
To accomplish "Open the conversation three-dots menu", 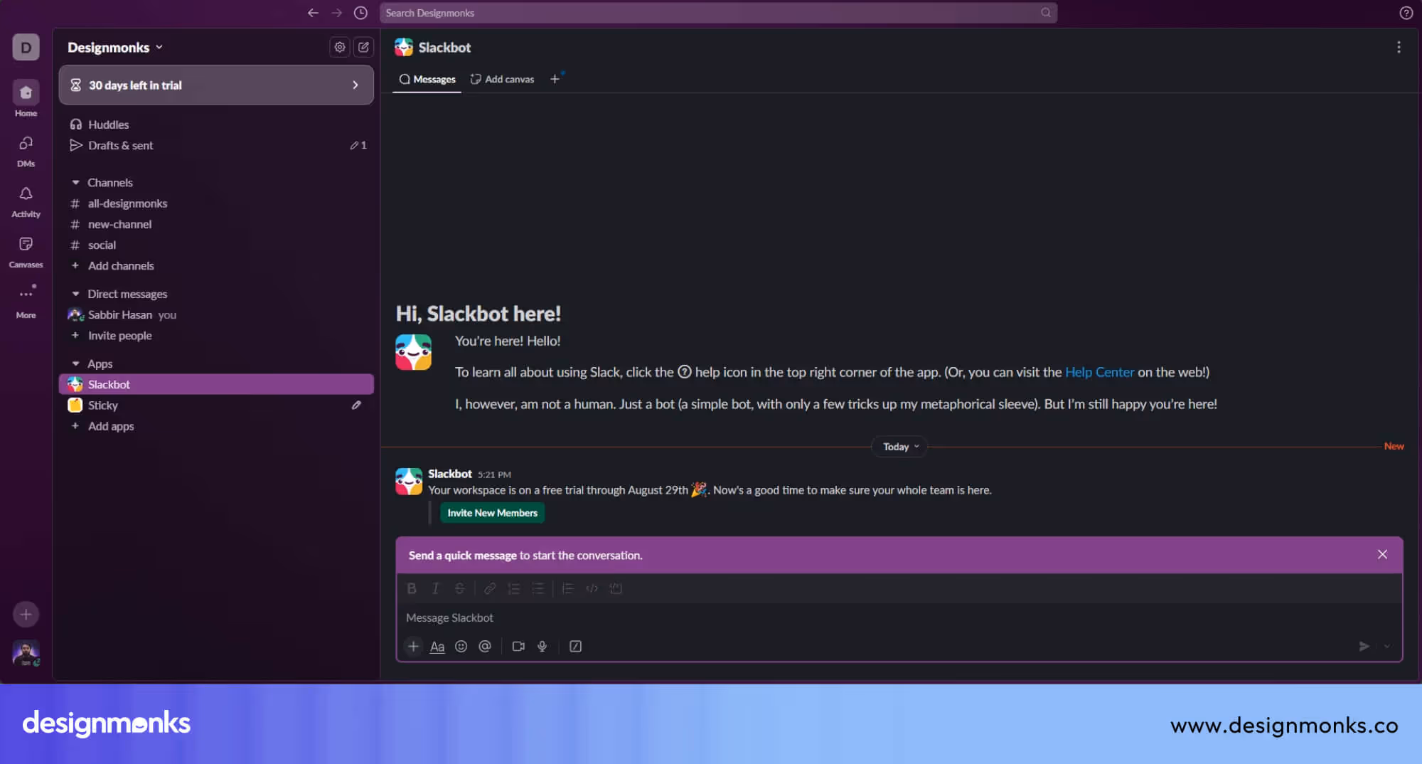I will [1399, 47].
